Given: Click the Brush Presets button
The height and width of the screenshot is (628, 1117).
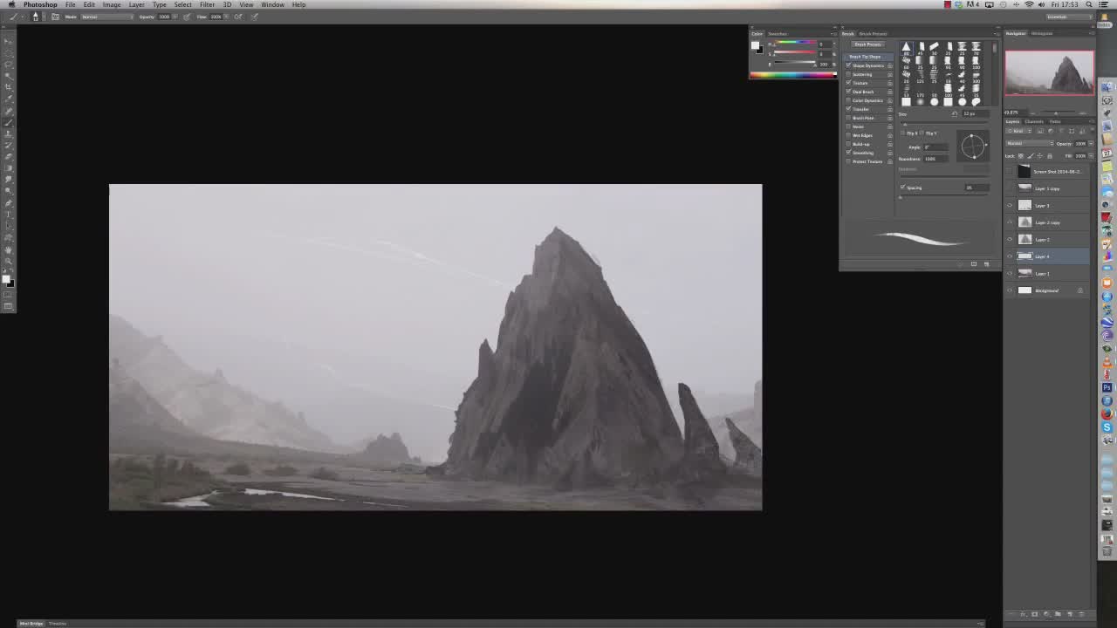Looking at the screenshot, I should tap(867, 44).
